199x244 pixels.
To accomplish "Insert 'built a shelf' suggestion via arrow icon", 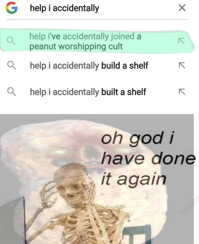I will click(x=182, y=92).
